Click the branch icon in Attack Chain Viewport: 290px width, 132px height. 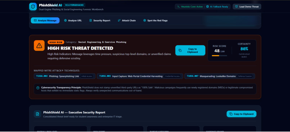tap(119, 20)
